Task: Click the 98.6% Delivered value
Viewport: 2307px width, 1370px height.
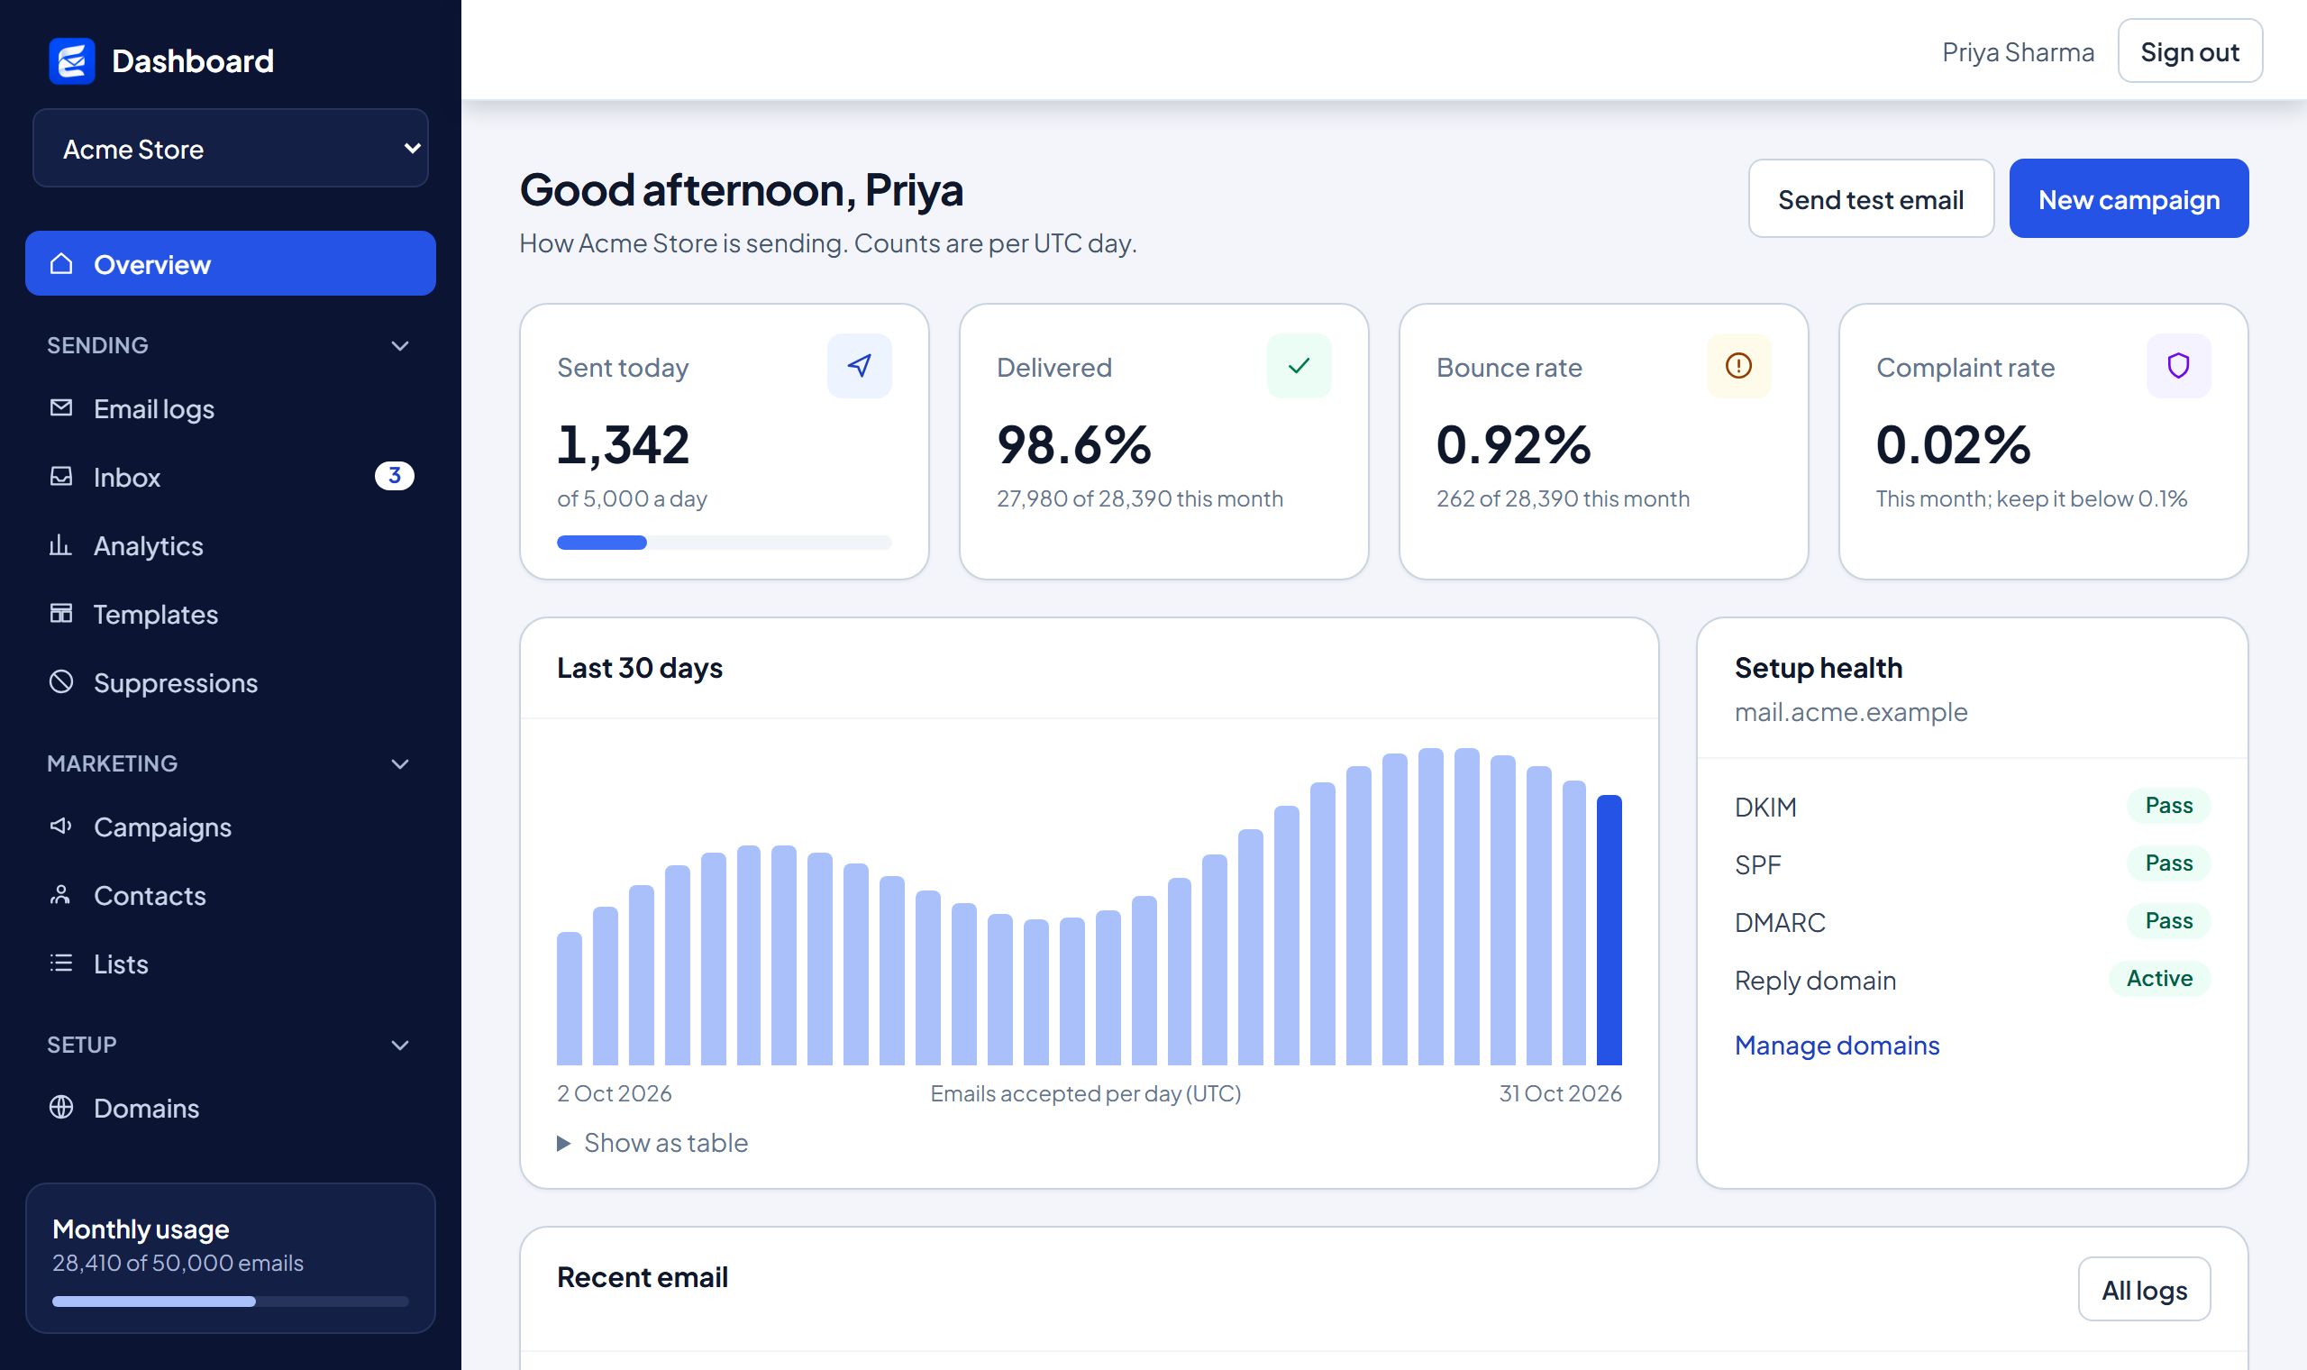Action: (x=1073, y=445)
